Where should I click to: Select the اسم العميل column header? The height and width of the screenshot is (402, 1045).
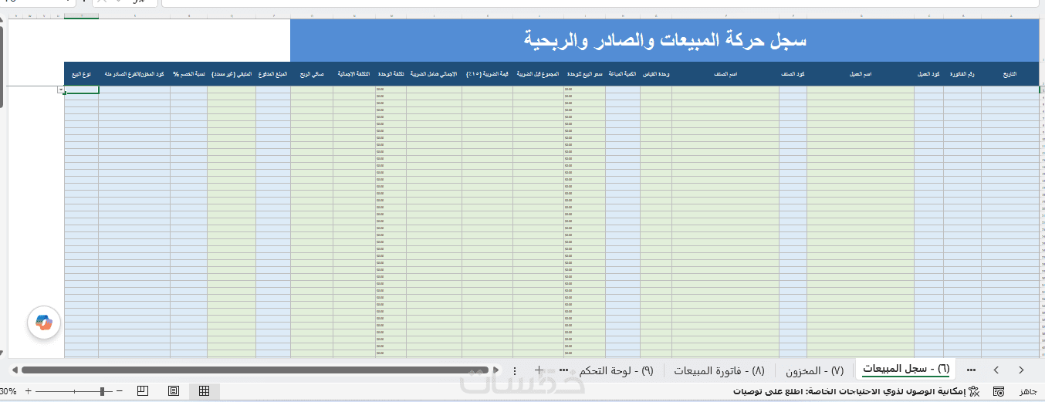[861, 74]
